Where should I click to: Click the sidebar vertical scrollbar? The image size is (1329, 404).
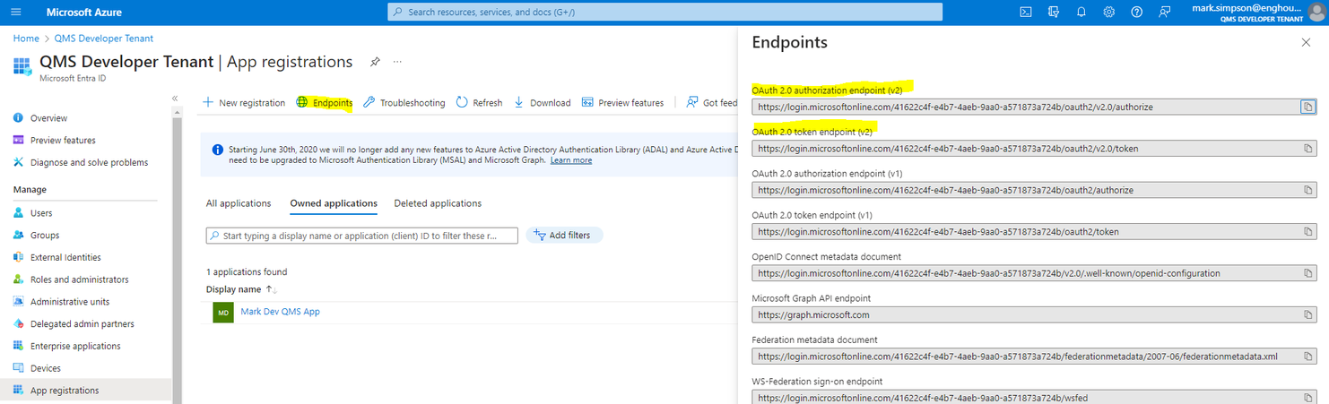point(176,255)
